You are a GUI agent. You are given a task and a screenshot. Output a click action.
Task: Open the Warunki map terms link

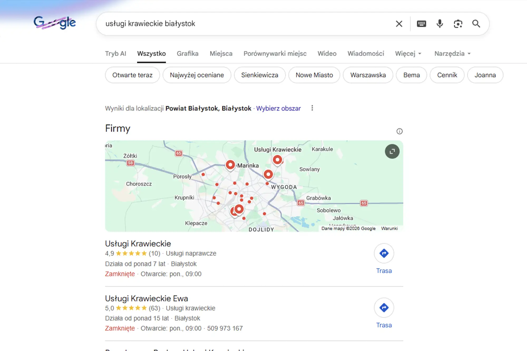390,228
